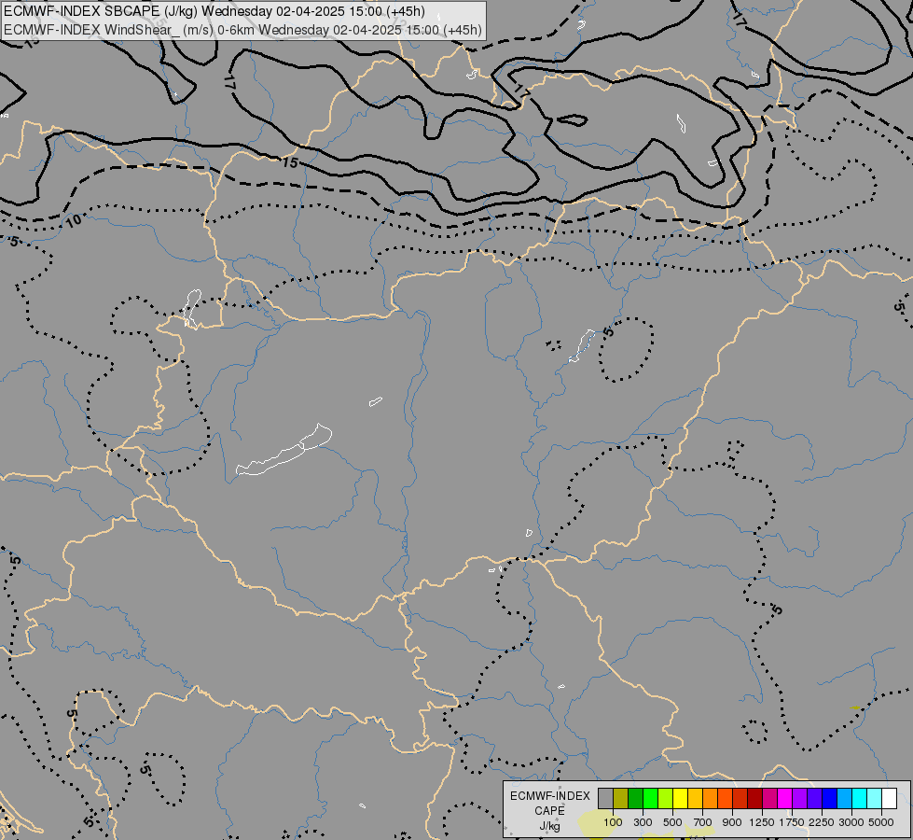Click the 900 legend tick label
The width and height of the screenshot is (913, 840).
tap(732, 822)
